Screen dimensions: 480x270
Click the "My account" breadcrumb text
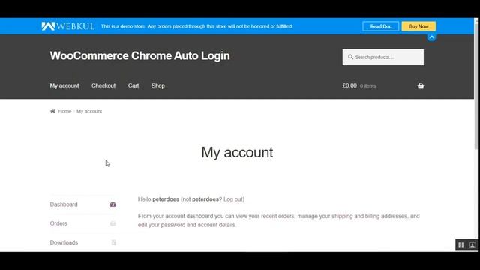coord(89,111)
